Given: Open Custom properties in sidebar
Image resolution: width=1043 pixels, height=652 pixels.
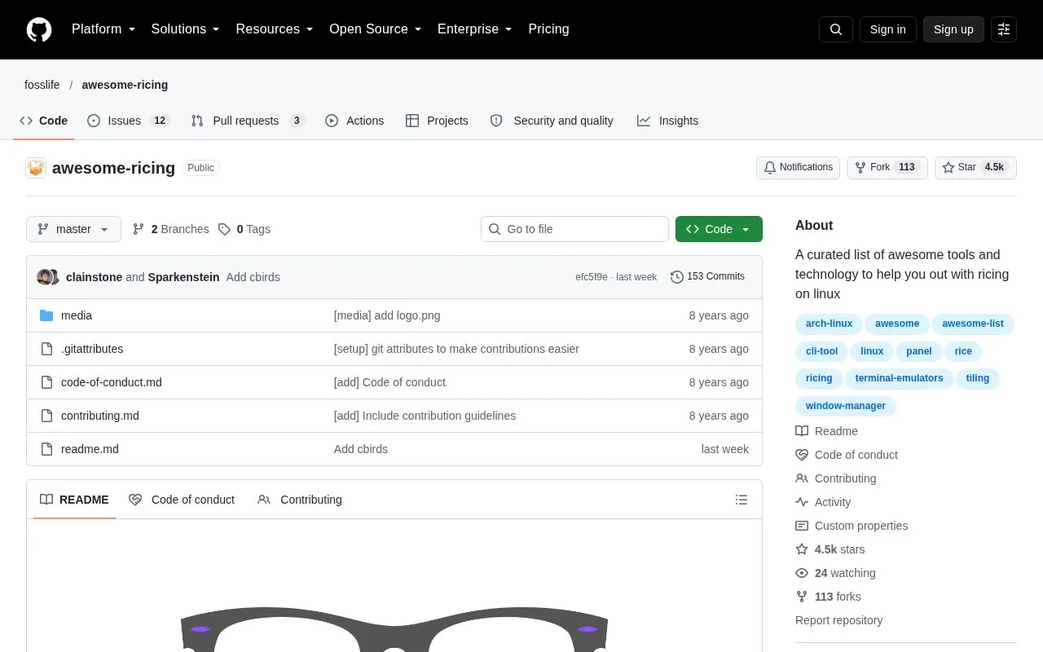Looking at the screenshot, I should (x=852, y=526).
